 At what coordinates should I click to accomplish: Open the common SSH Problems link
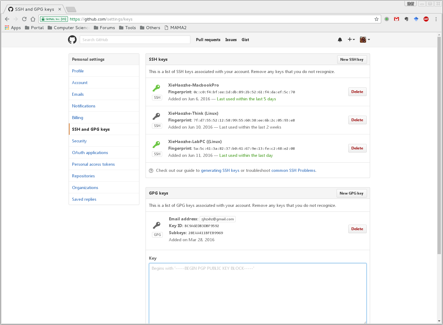click(x=294, y=171)
